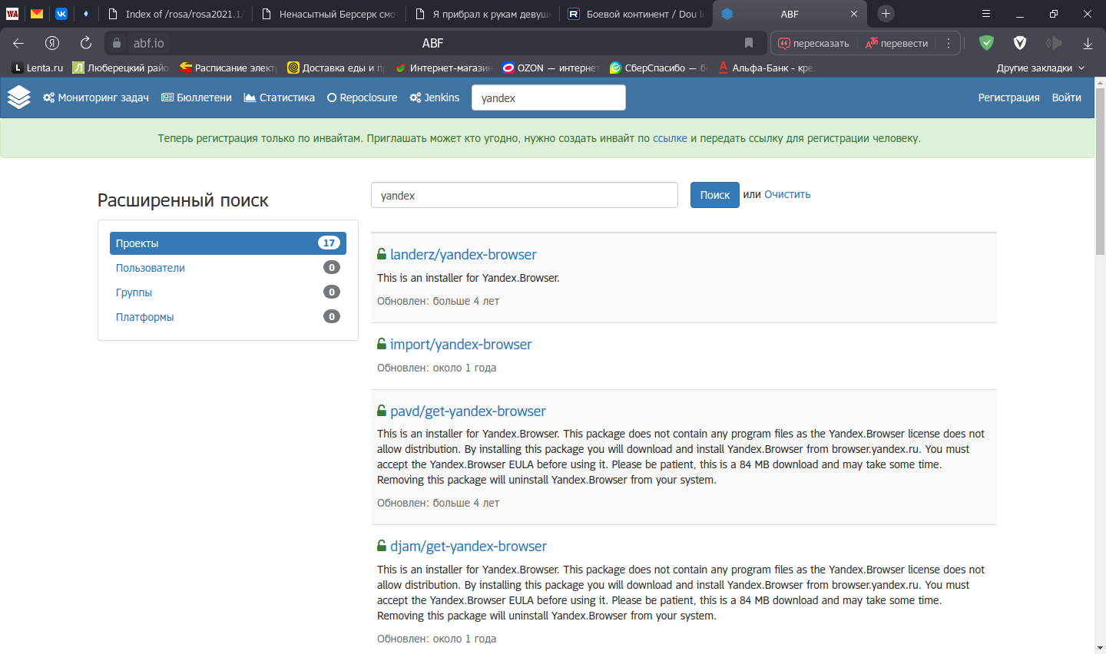Click lock icon beside landerz/yandex-browser

click(x=382, y=254)
